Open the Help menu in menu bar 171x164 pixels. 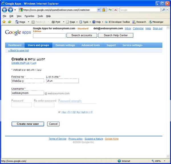pos(48,16)
